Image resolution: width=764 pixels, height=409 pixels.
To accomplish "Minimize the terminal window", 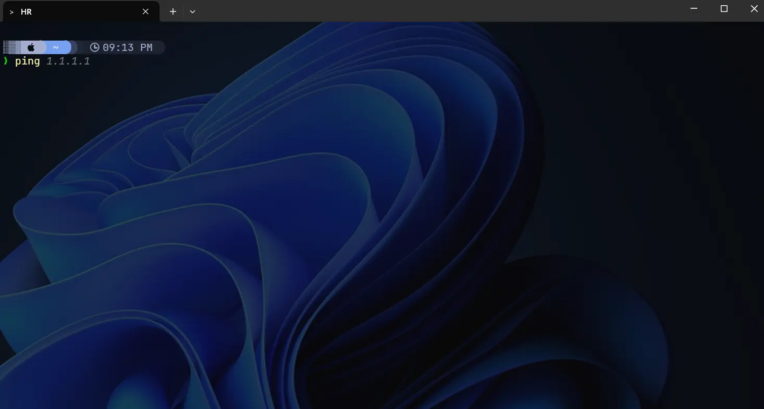I will [694, 9].
